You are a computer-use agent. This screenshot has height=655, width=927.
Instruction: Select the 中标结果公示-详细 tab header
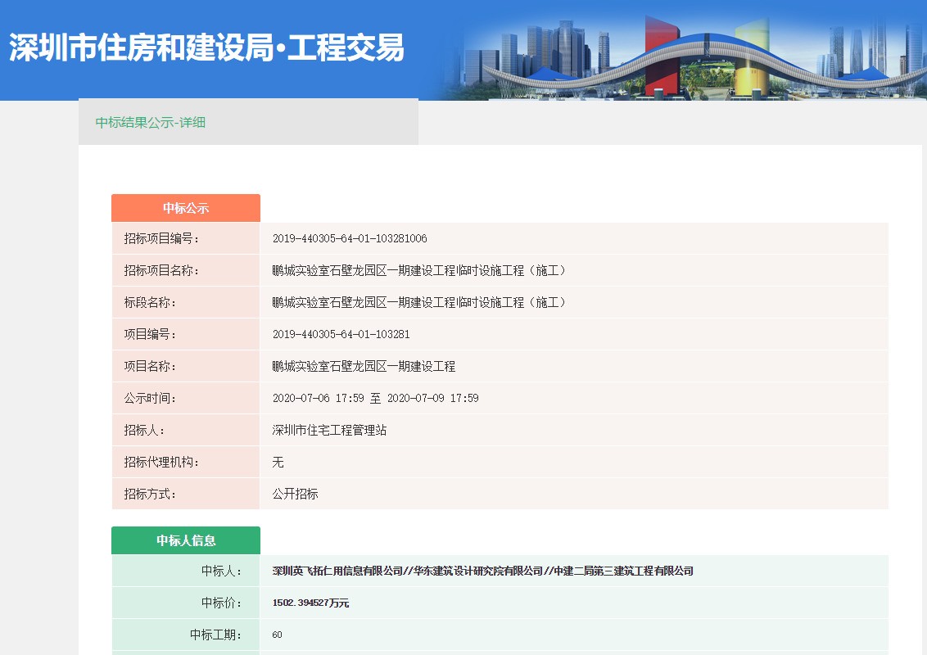click(150, 122)
